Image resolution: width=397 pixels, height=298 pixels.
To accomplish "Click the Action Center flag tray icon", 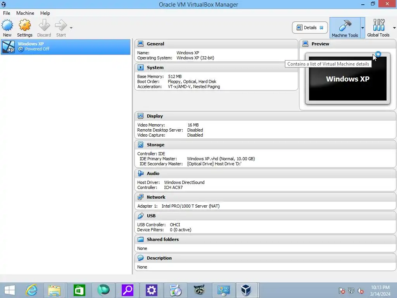I will 342,291.
